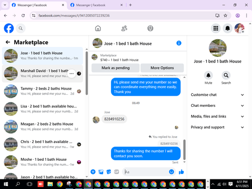Viewport: 252px width, 189px height.
Task: Click the install app icon in address bar
Action: tap(217, 16)
